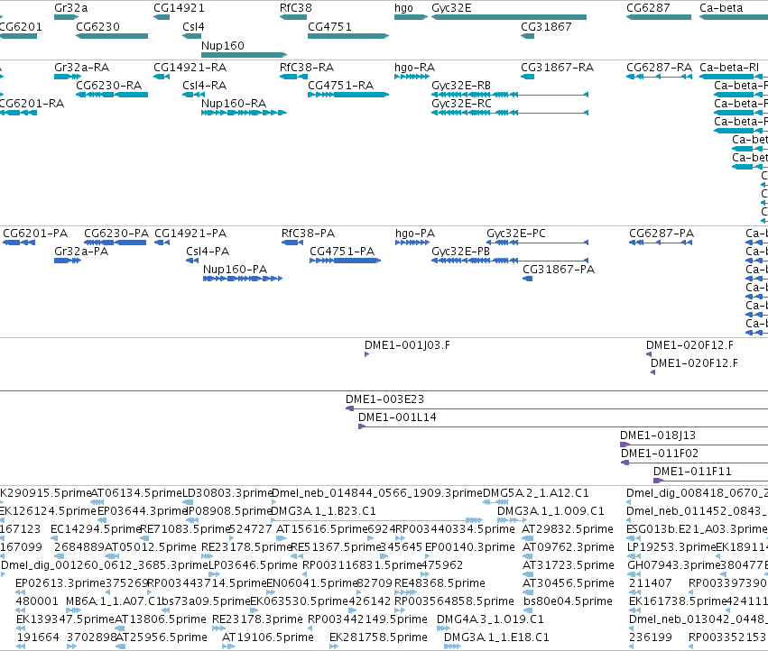Select the hgo-PA protein feature

[412, 243]
